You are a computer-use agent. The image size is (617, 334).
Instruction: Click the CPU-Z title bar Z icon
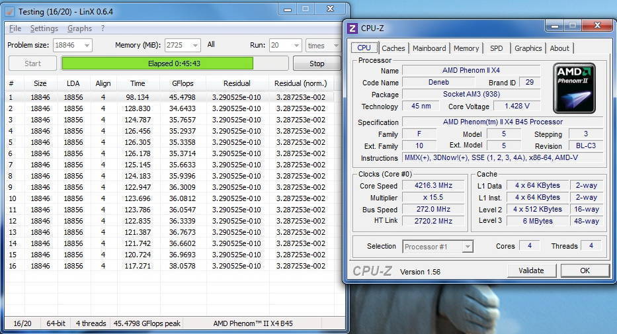pos(352,28)
